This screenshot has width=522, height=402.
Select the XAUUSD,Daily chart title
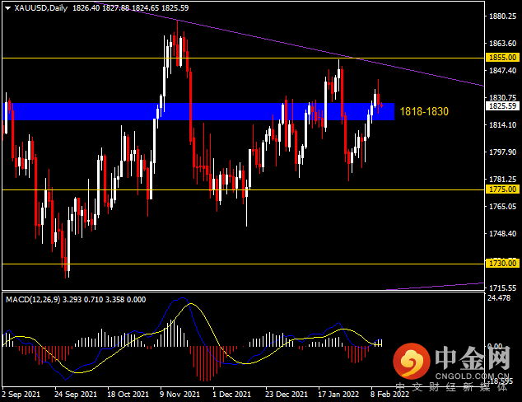coord(41,8)
